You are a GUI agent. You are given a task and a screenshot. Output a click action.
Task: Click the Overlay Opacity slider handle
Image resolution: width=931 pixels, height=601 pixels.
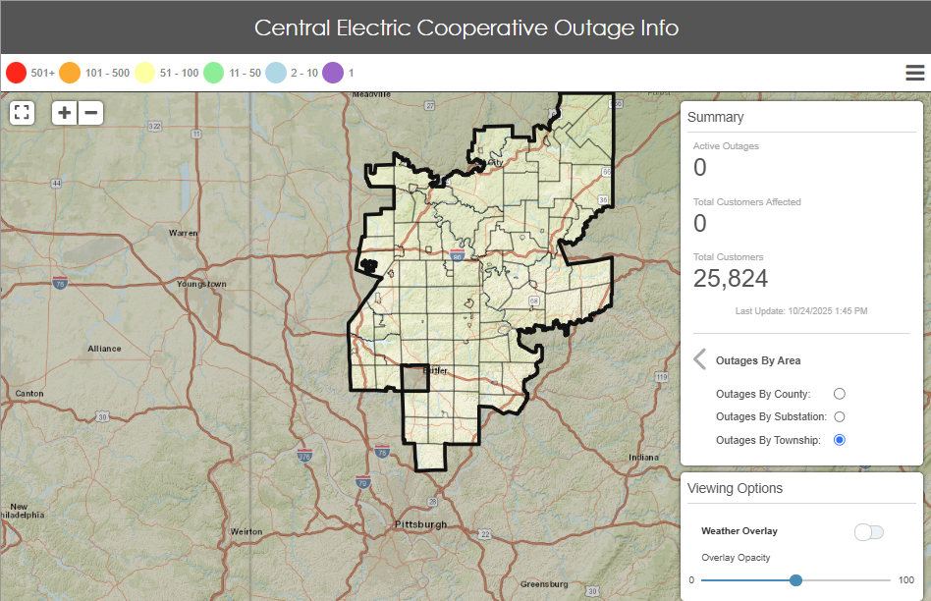795,580
